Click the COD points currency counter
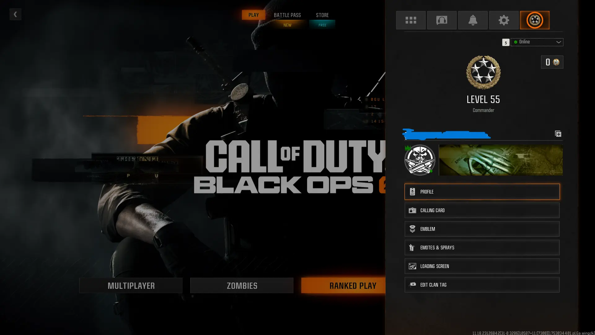The image size is (595, 335). click(x=552, y=62)
